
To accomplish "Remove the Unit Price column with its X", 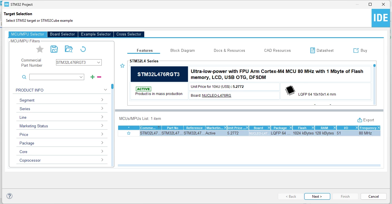I will (247, 128).
